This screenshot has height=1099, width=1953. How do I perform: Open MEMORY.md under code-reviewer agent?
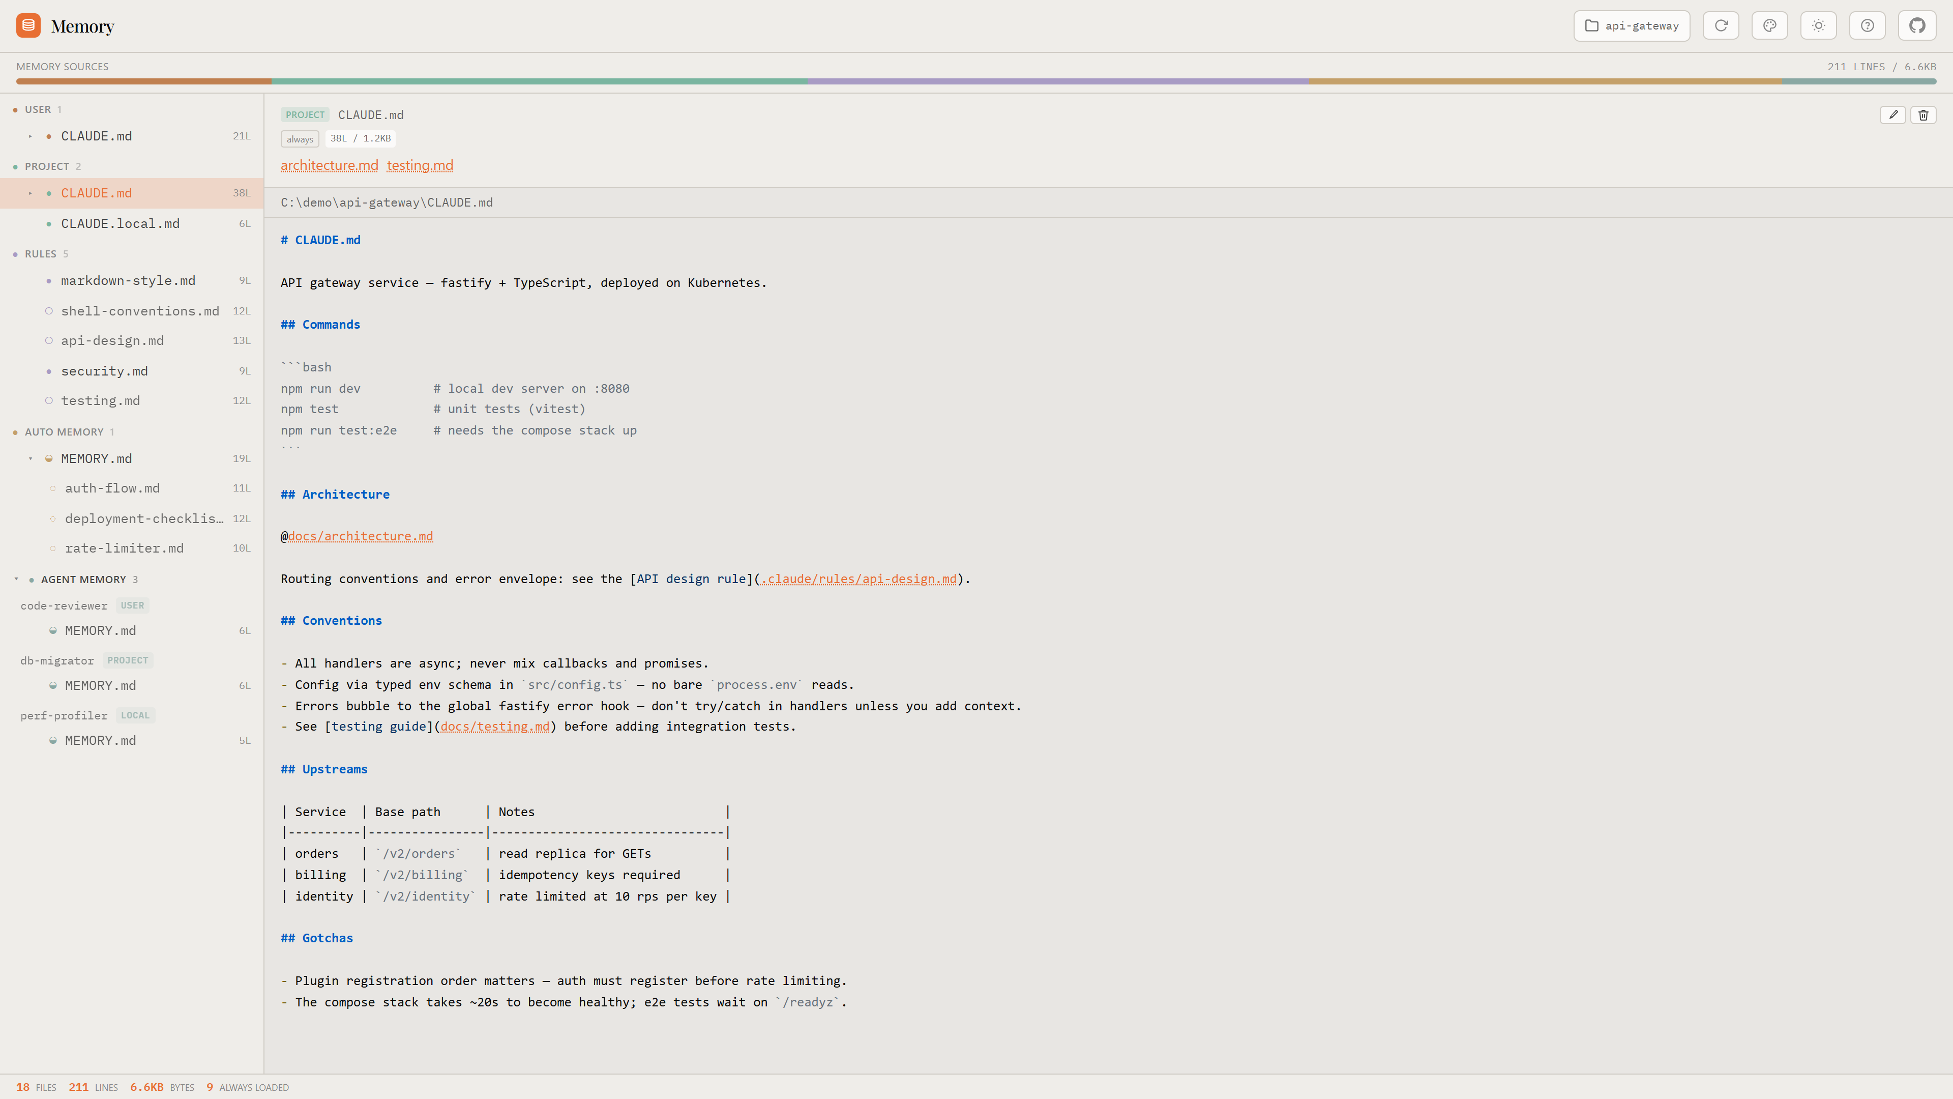click(132, 631)
